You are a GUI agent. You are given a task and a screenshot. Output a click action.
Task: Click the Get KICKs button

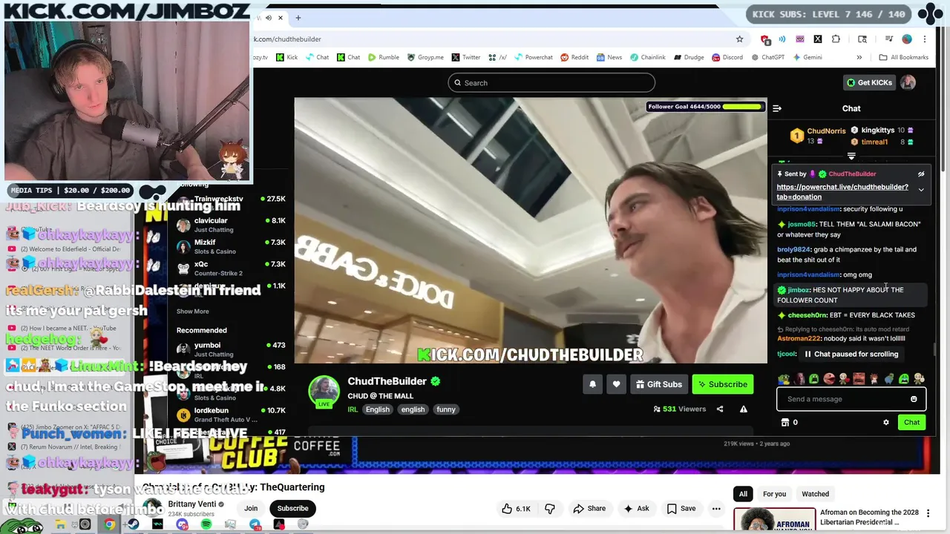(870, 82)
